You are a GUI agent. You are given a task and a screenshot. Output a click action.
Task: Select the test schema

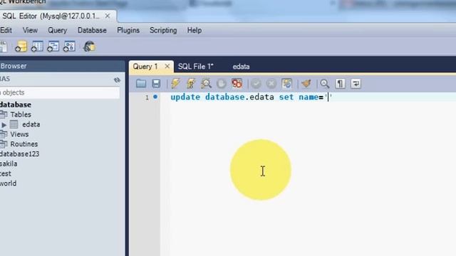(x=6, y=174)
